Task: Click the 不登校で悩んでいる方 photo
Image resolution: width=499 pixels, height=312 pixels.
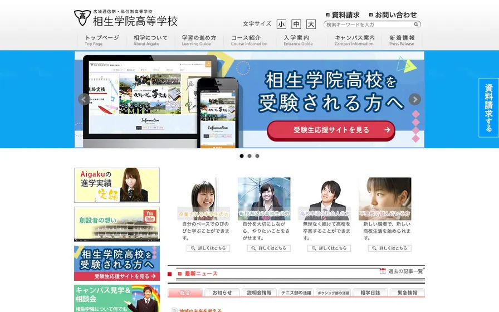Action: click(x=385, y=199)
